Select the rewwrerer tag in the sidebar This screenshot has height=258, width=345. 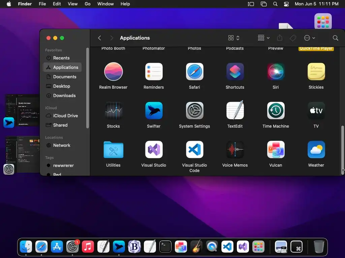click(x=62, y=165)
